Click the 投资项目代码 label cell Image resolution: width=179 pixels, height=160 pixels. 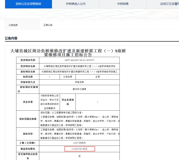coord(28,60)
